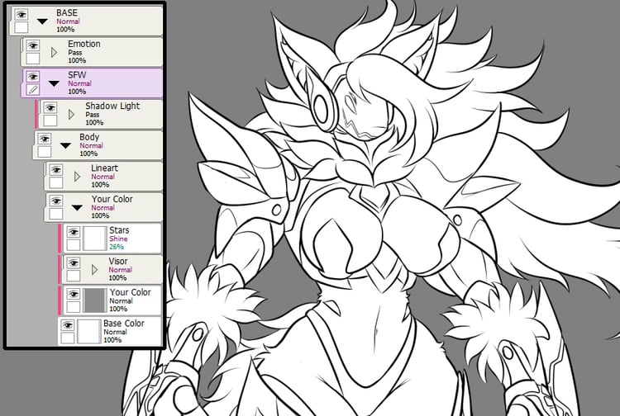Hide the Body folder using its eye

(45, 139)
